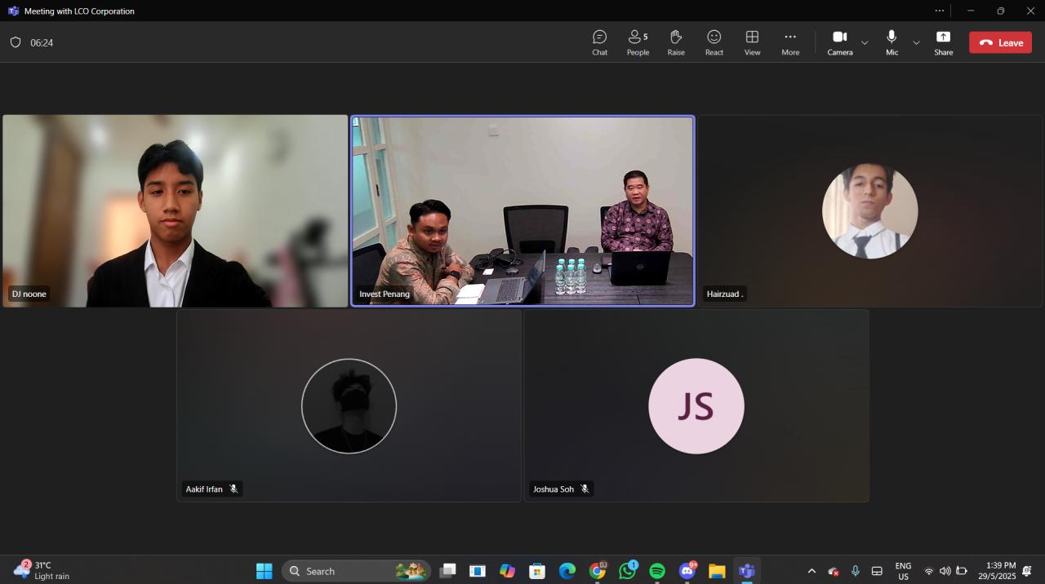Change the meeting View layout
Screen dimensions: 1045x584
pyautogui.click(x=752, y=42)
